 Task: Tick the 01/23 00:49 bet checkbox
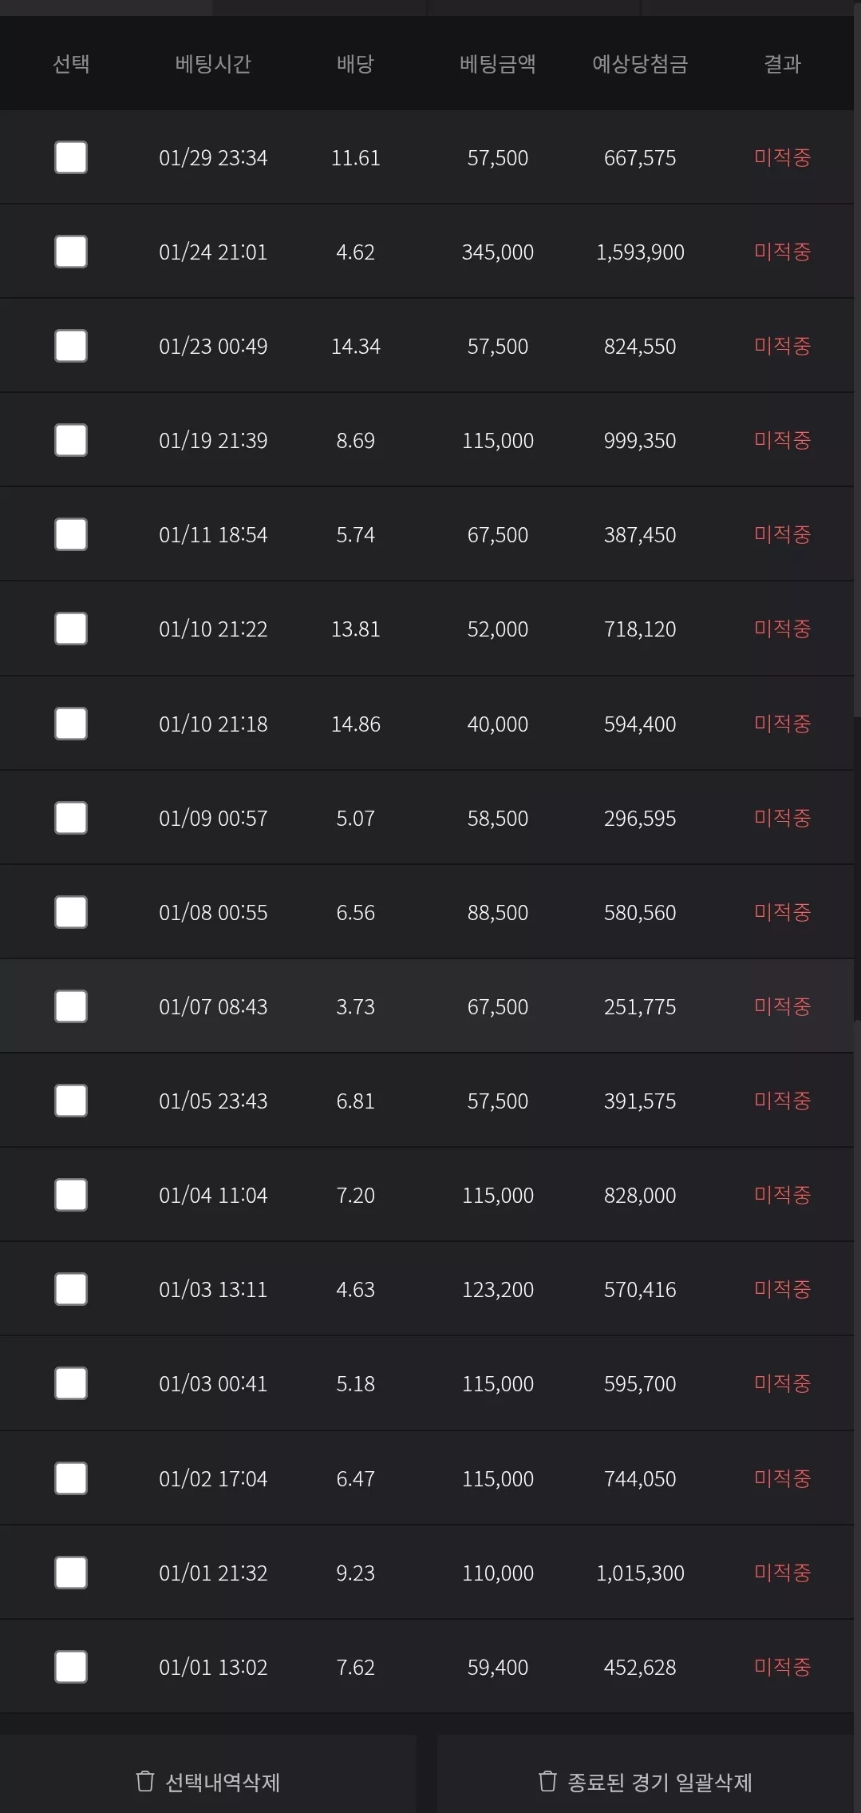click(71, 346)
